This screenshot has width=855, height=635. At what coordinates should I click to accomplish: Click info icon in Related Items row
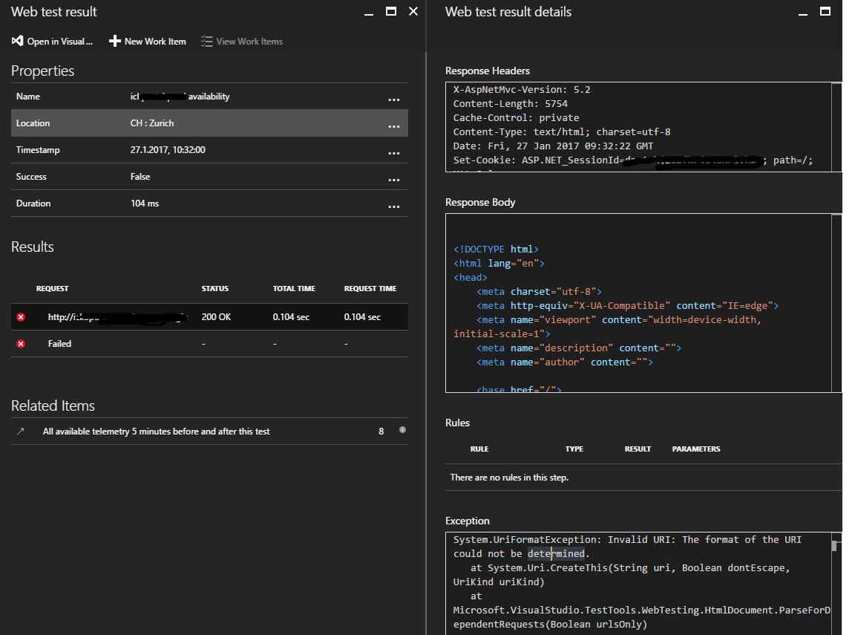(x=402, y=430)
